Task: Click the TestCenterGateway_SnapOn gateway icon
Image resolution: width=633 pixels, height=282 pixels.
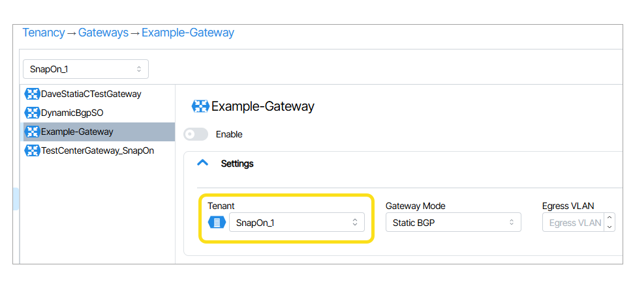Action: click(x=31, y=150)
